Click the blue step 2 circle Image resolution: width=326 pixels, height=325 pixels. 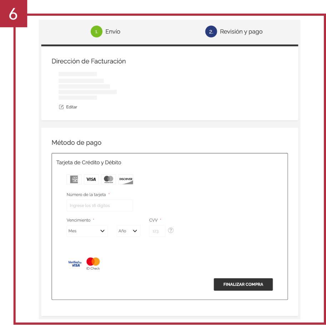tap(211, 31)
